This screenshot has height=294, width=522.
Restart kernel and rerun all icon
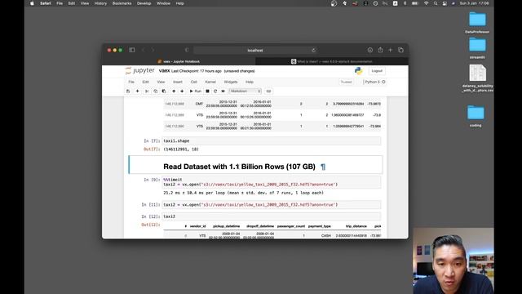[x=223, y=91]
